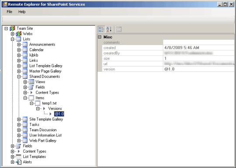Expand the Master Page Gallery list
Image resolution: width=236 pixels, height=168 pixels.
point(19,71)
